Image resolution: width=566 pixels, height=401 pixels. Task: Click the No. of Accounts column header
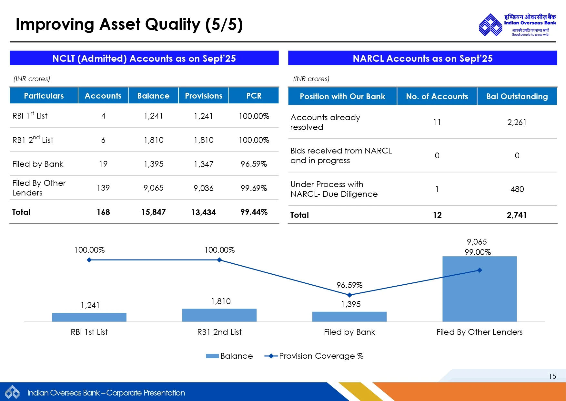[437, 96]
